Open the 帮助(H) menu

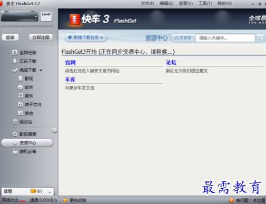(224, 3)
